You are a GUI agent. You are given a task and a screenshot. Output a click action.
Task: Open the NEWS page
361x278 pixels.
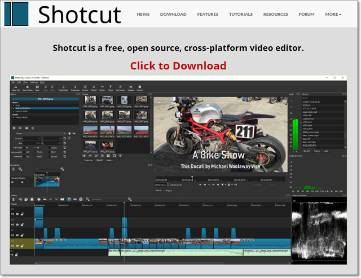click(x=143, y=15)
